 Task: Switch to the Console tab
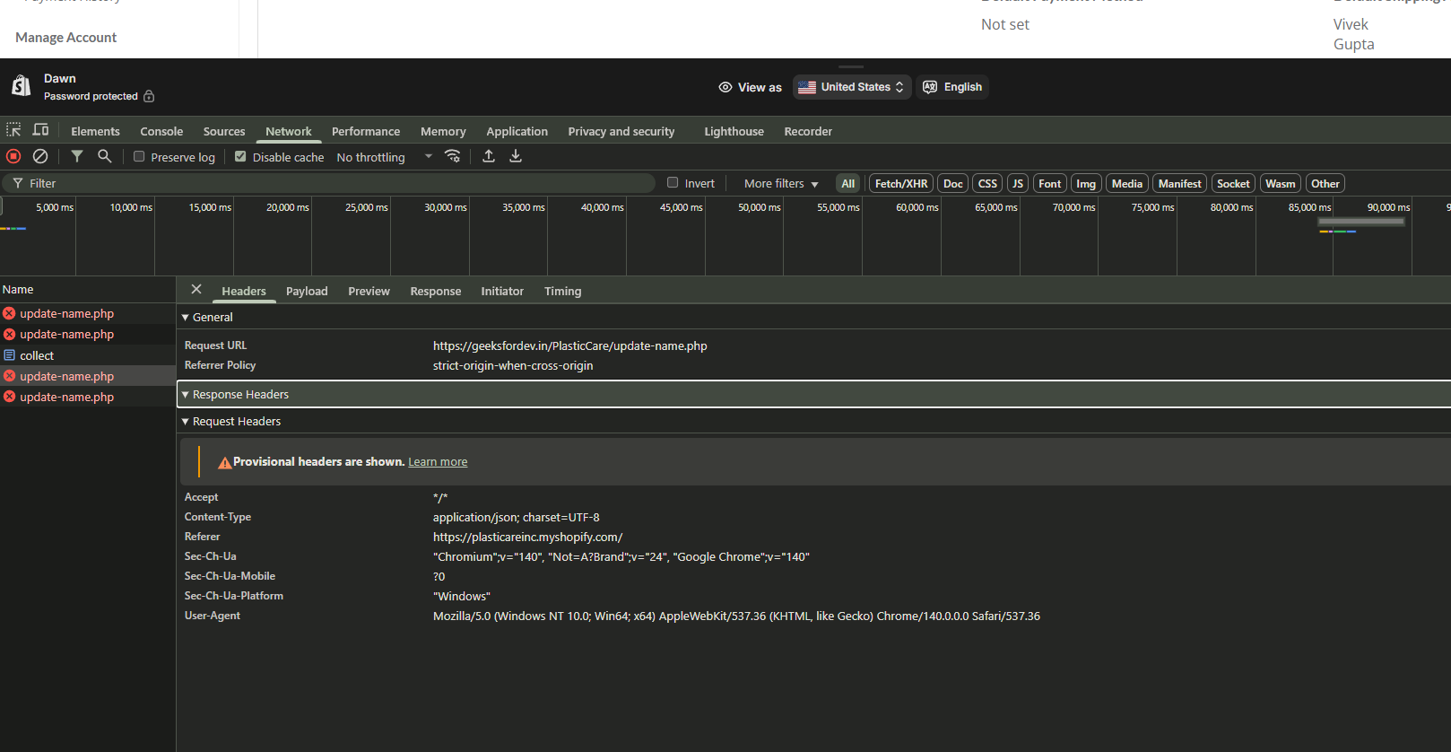161,131
